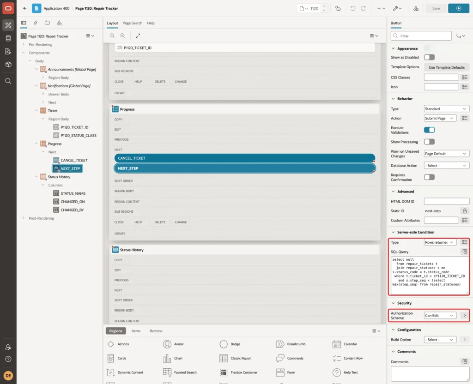Open the help question mark icon
Viewport: 473px width, 384px height.
pyautogui.click(x=8, y=359)
